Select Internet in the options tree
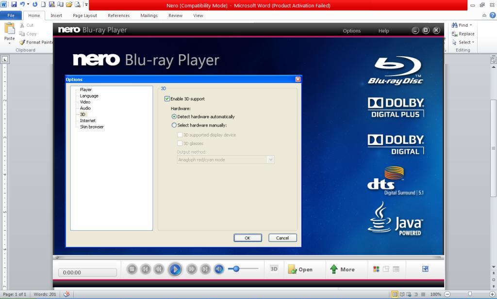The width and height of the screenshot is (497, 299). coord(88,121)
